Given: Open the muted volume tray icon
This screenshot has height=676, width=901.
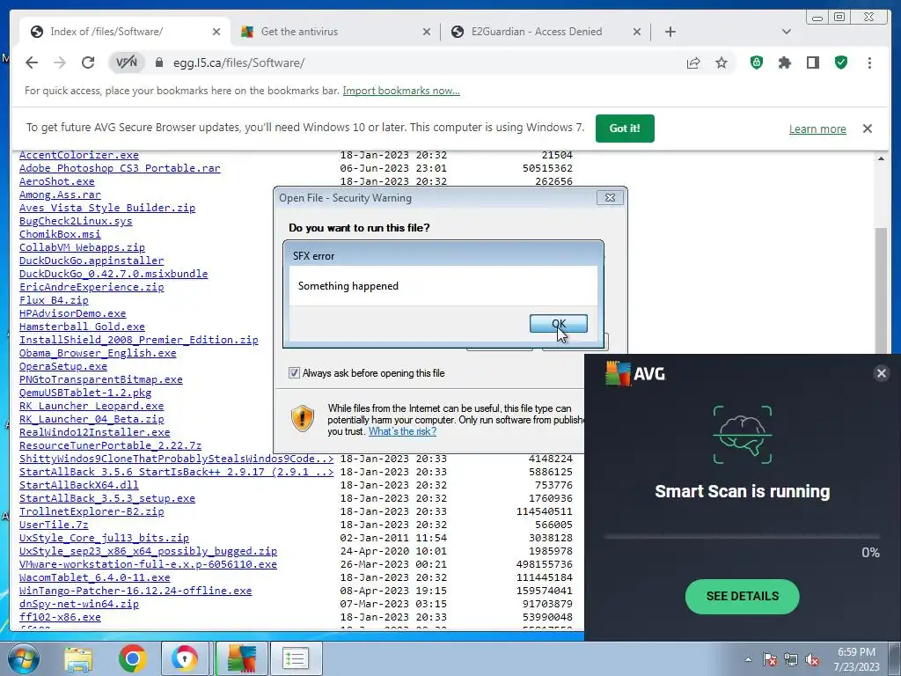Looking at the screenshot, I should pos(812,659).
